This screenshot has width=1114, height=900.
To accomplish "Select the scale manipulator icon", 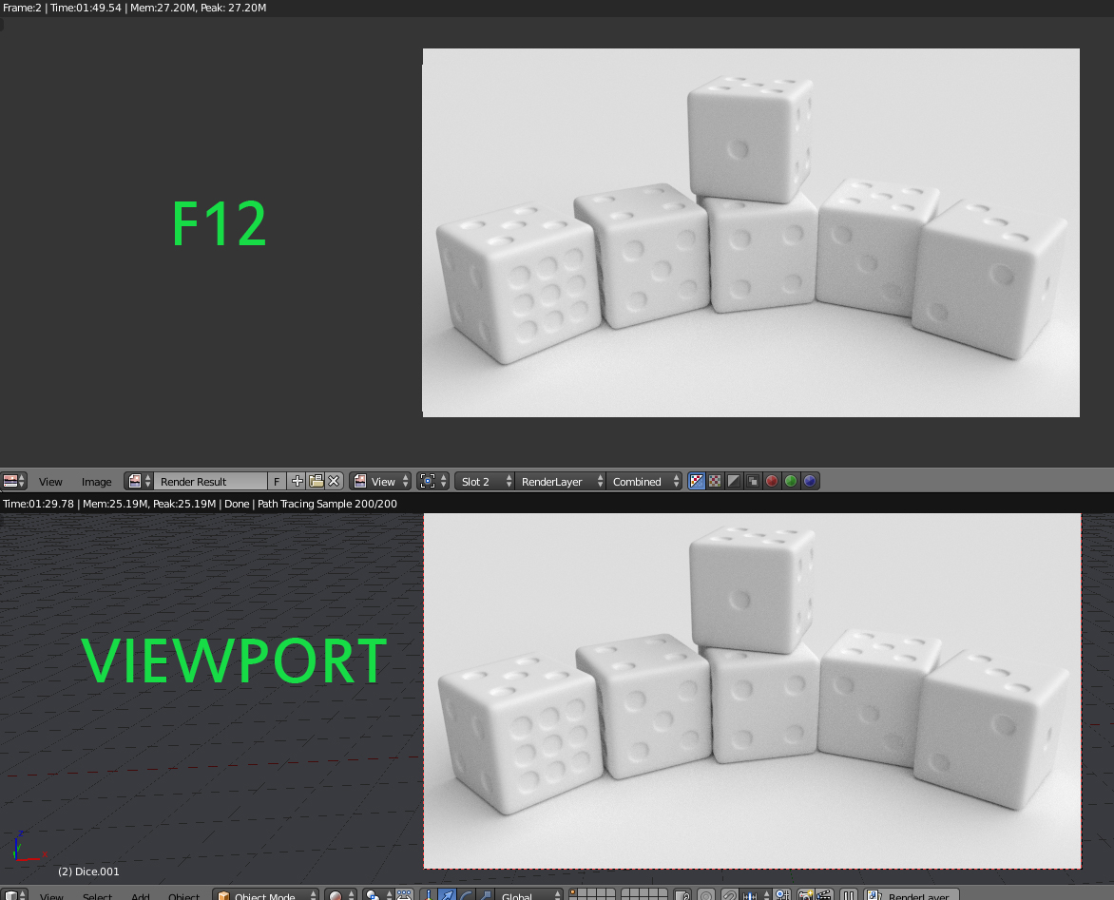I will [x=485, y=896].
